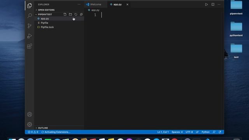Select the pipenvtest desktop folder
The height and width of the screenshot is (140, 249).
236,8
